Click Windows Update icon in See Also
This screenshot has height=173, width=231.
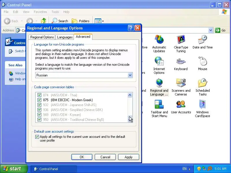(11, 73)
